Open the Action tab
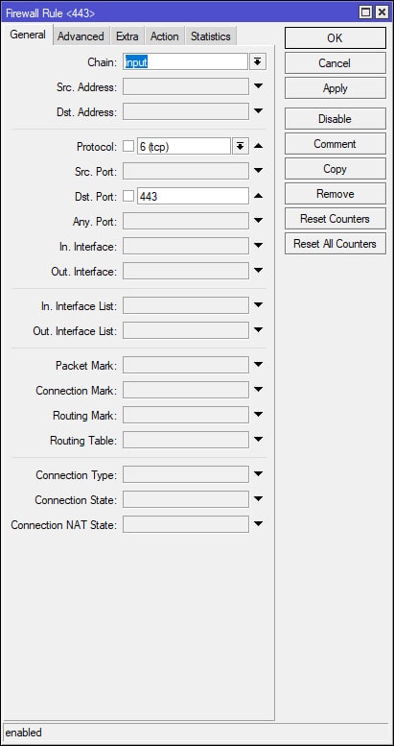 [x=165, y=36]
